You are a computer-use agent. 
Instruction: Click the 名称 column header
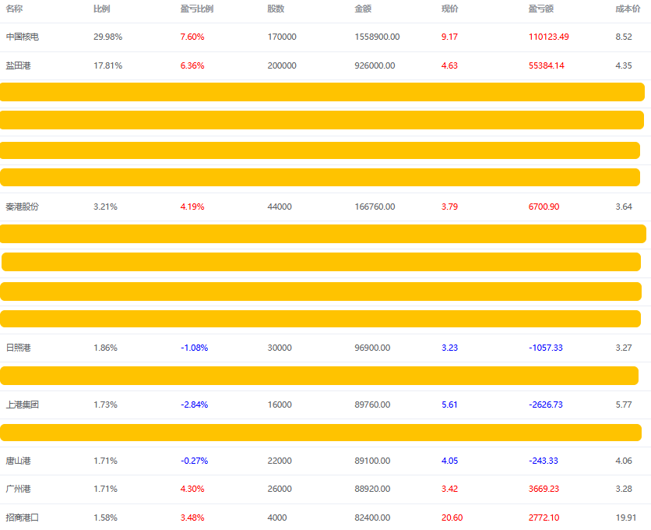[14, 9]
